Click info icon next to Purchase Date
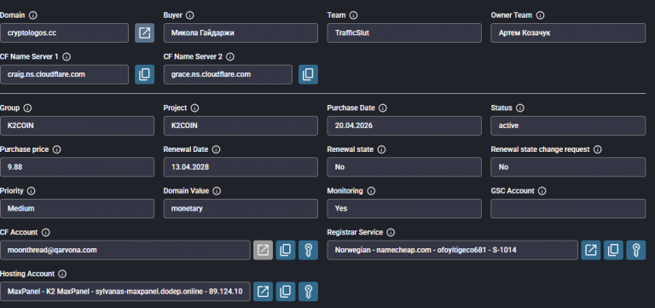This screenshot has width=655, height=308. coord(383,108)
